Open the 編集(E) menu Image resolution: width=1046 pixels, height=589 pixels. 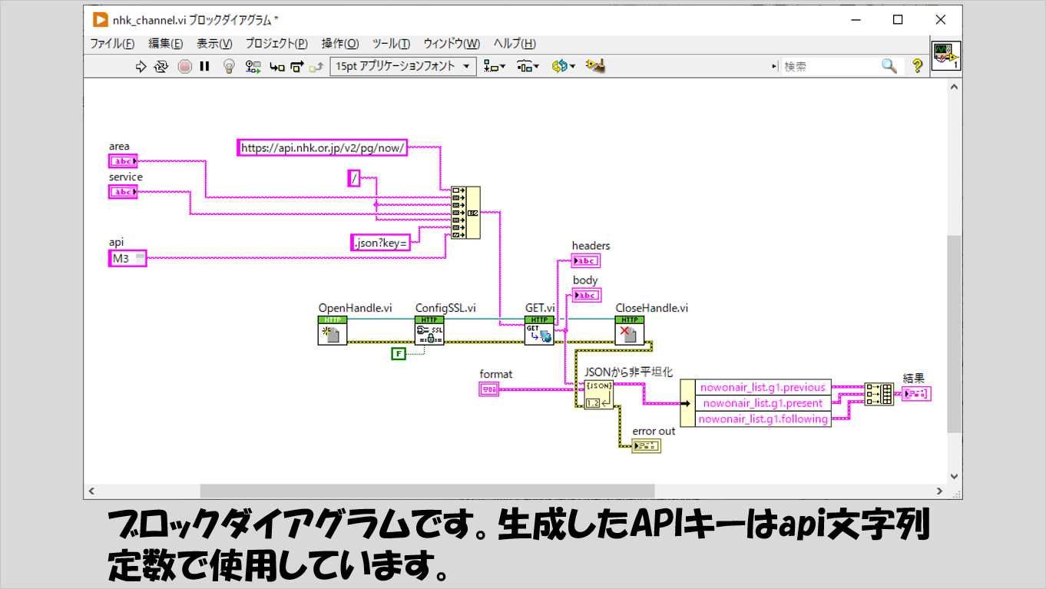[x=165, y=44]
